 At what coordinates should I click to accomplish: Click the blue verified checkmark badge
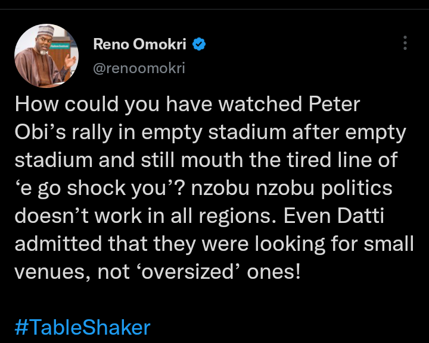pyautogui.click(x=199, y=43)
